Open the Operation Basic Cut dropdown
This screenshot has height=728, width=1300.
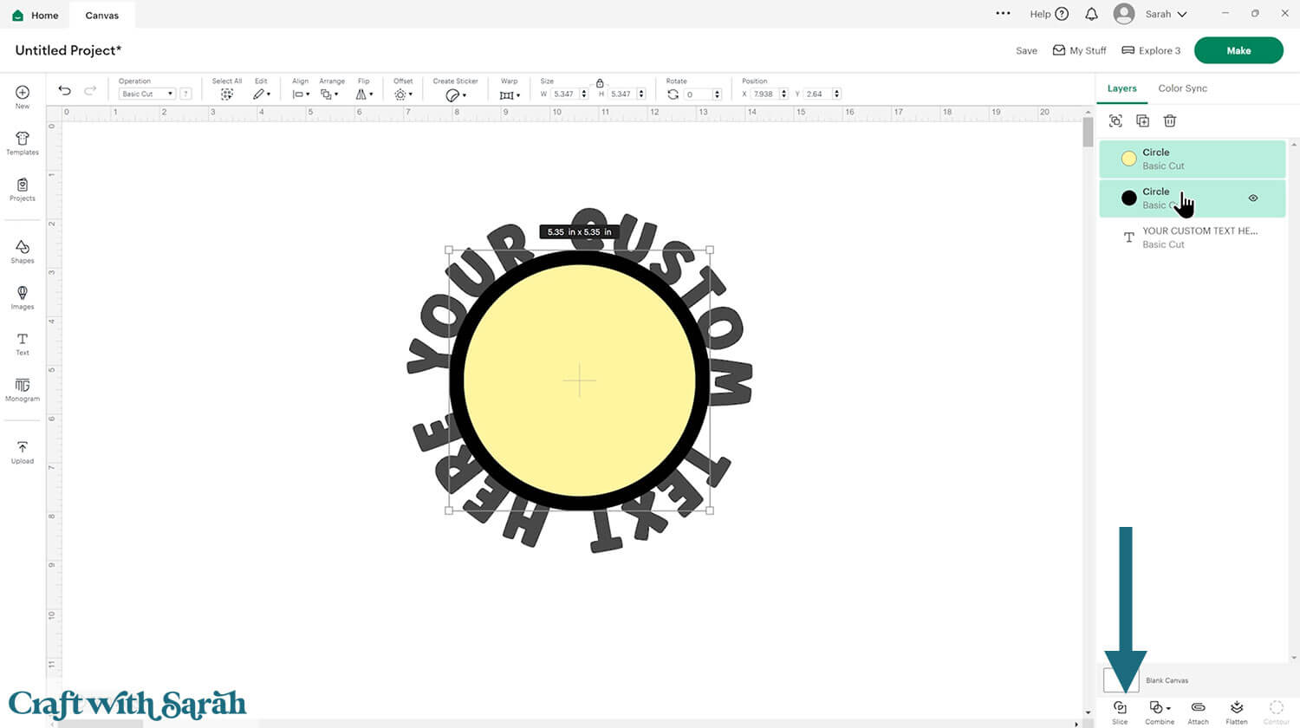coord(147,94)
